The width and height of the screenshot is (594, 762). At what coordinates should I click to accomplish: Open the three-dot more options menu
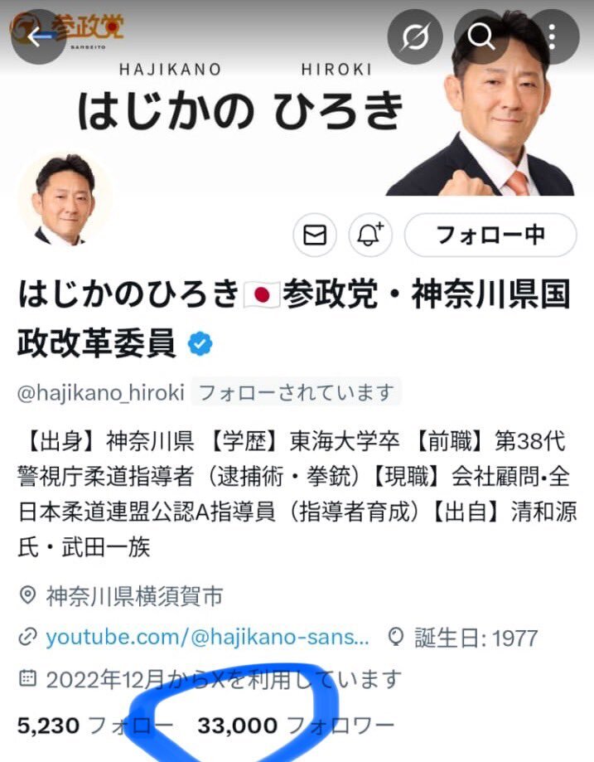552,37
